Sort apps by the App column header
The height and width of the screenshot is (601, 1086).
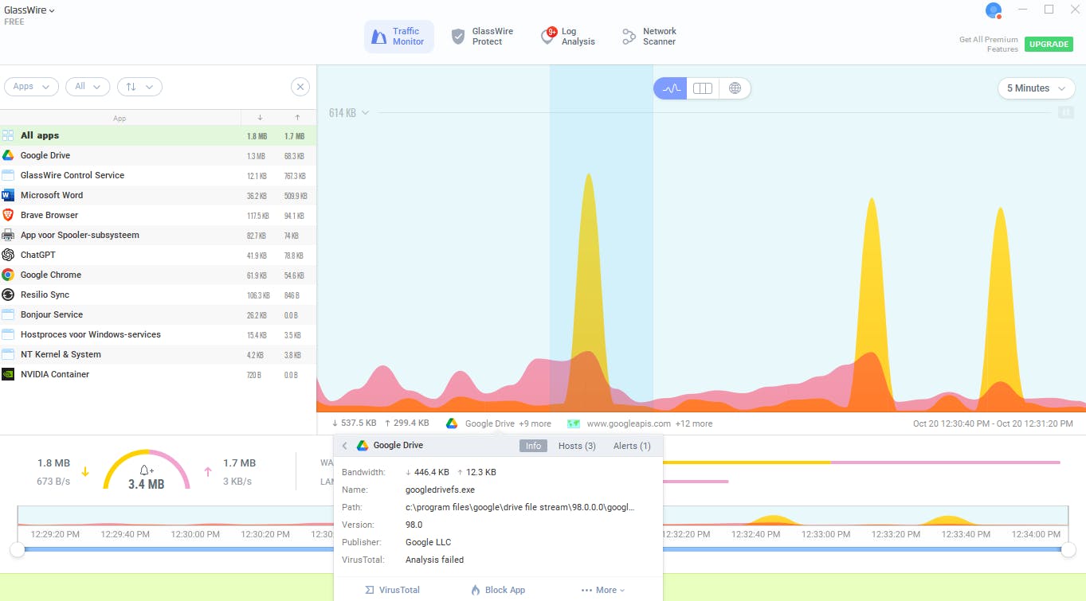click(x=120, y=119)
